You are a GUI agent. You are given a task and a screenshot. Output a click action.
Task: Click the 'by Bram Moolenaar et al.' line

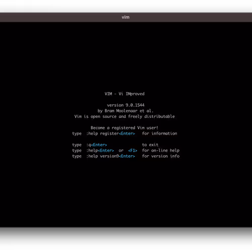point(125,111)
